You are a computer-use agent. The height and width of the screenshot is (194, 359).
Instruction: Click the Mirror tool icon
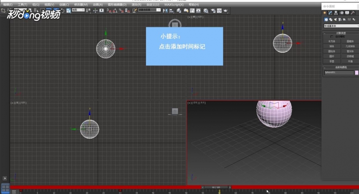coord(165,10)
